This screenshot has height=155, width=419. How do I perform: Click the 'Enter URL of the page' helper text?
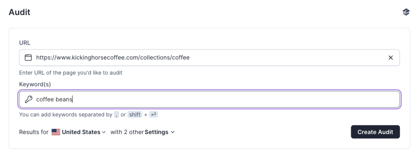click(x=71, y=73)
